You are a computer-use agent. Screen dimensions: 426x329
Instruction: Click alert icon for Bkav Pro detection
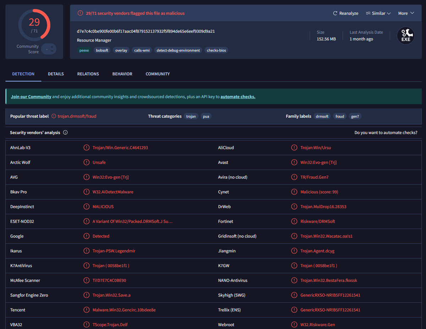click(x=86, y=192)
